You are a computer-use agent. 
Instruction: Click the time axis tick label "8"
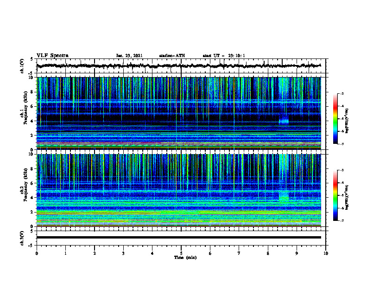(268, 253)
